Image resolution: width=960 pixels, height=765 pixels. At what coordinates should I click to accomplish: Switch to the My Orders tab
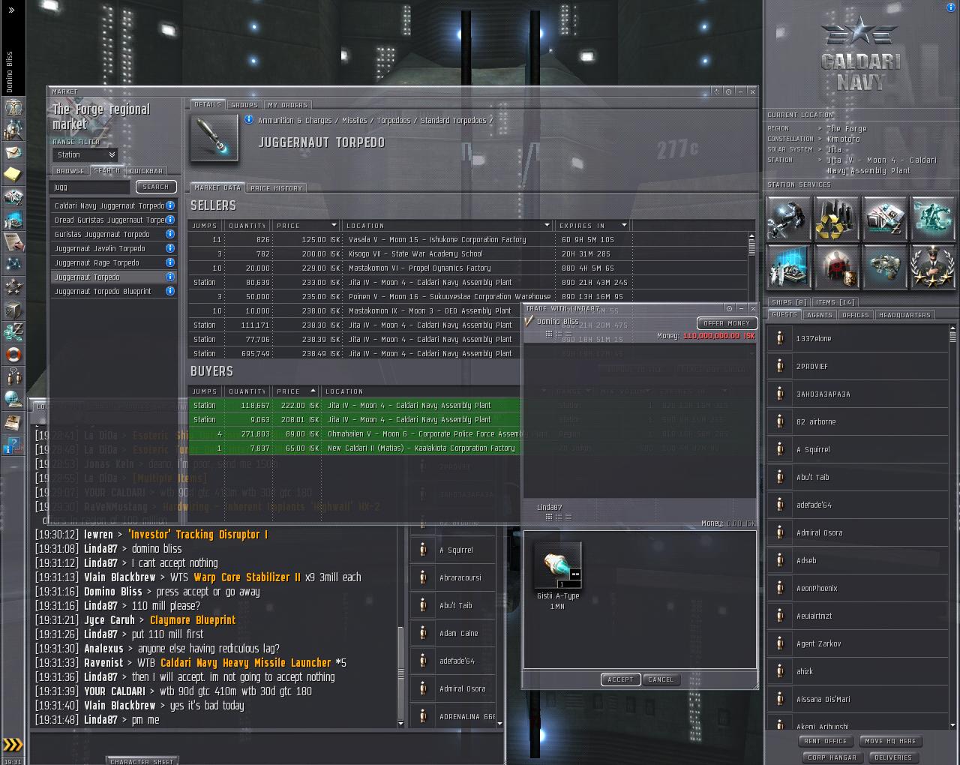point(288,105)
